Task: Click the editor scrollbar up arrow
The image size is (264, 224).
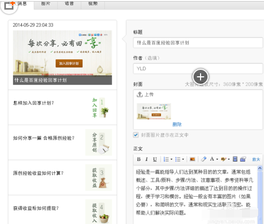Action: pyautogui.click(x=260, y=168)
